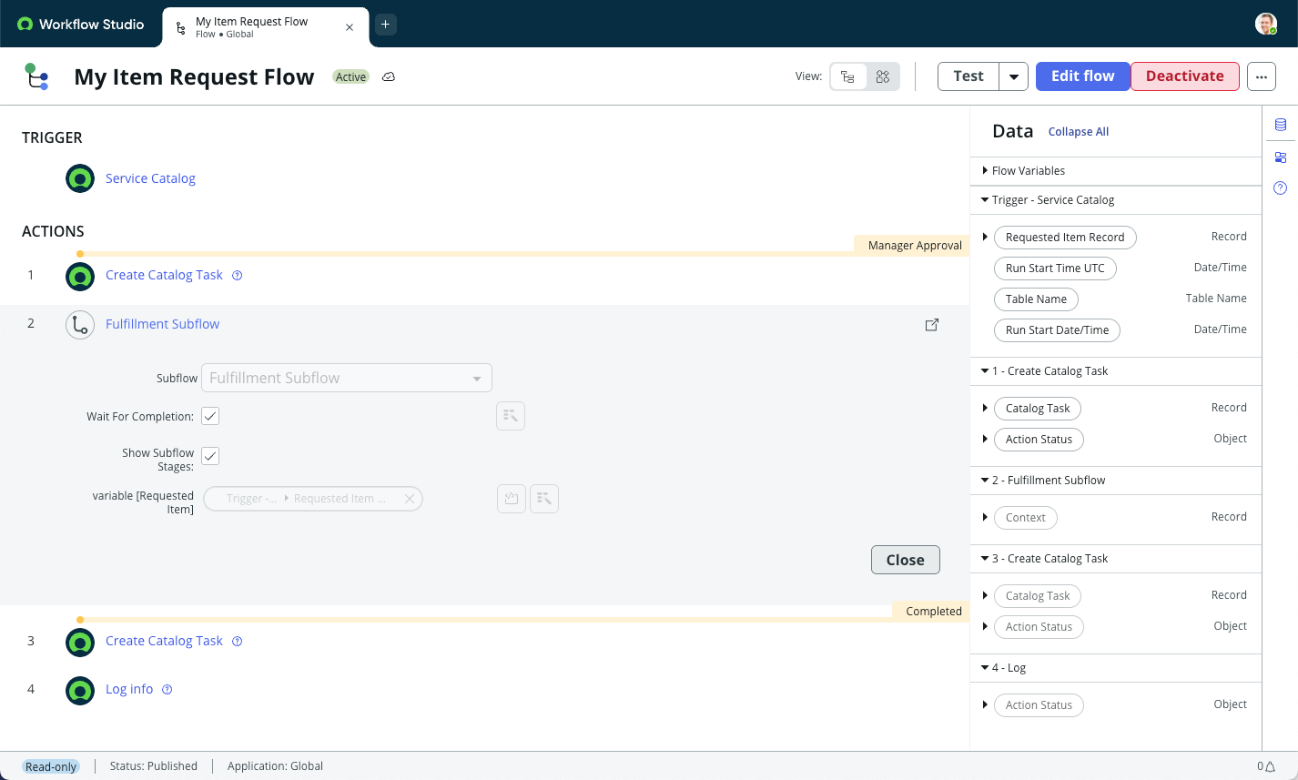Open the Test dropdown arrow
The width and height of the screenshot is (1298, 780).
[1014, 76]
